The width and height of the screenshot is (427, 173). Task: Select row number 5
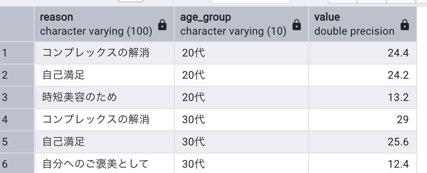17,142
